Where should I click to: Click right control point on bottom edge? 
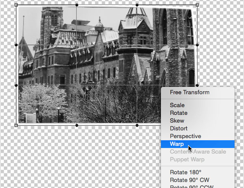(137, 125)
